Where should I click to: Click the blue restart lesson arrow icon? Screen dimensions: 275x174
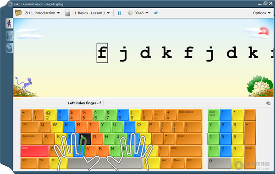(156, 13)
